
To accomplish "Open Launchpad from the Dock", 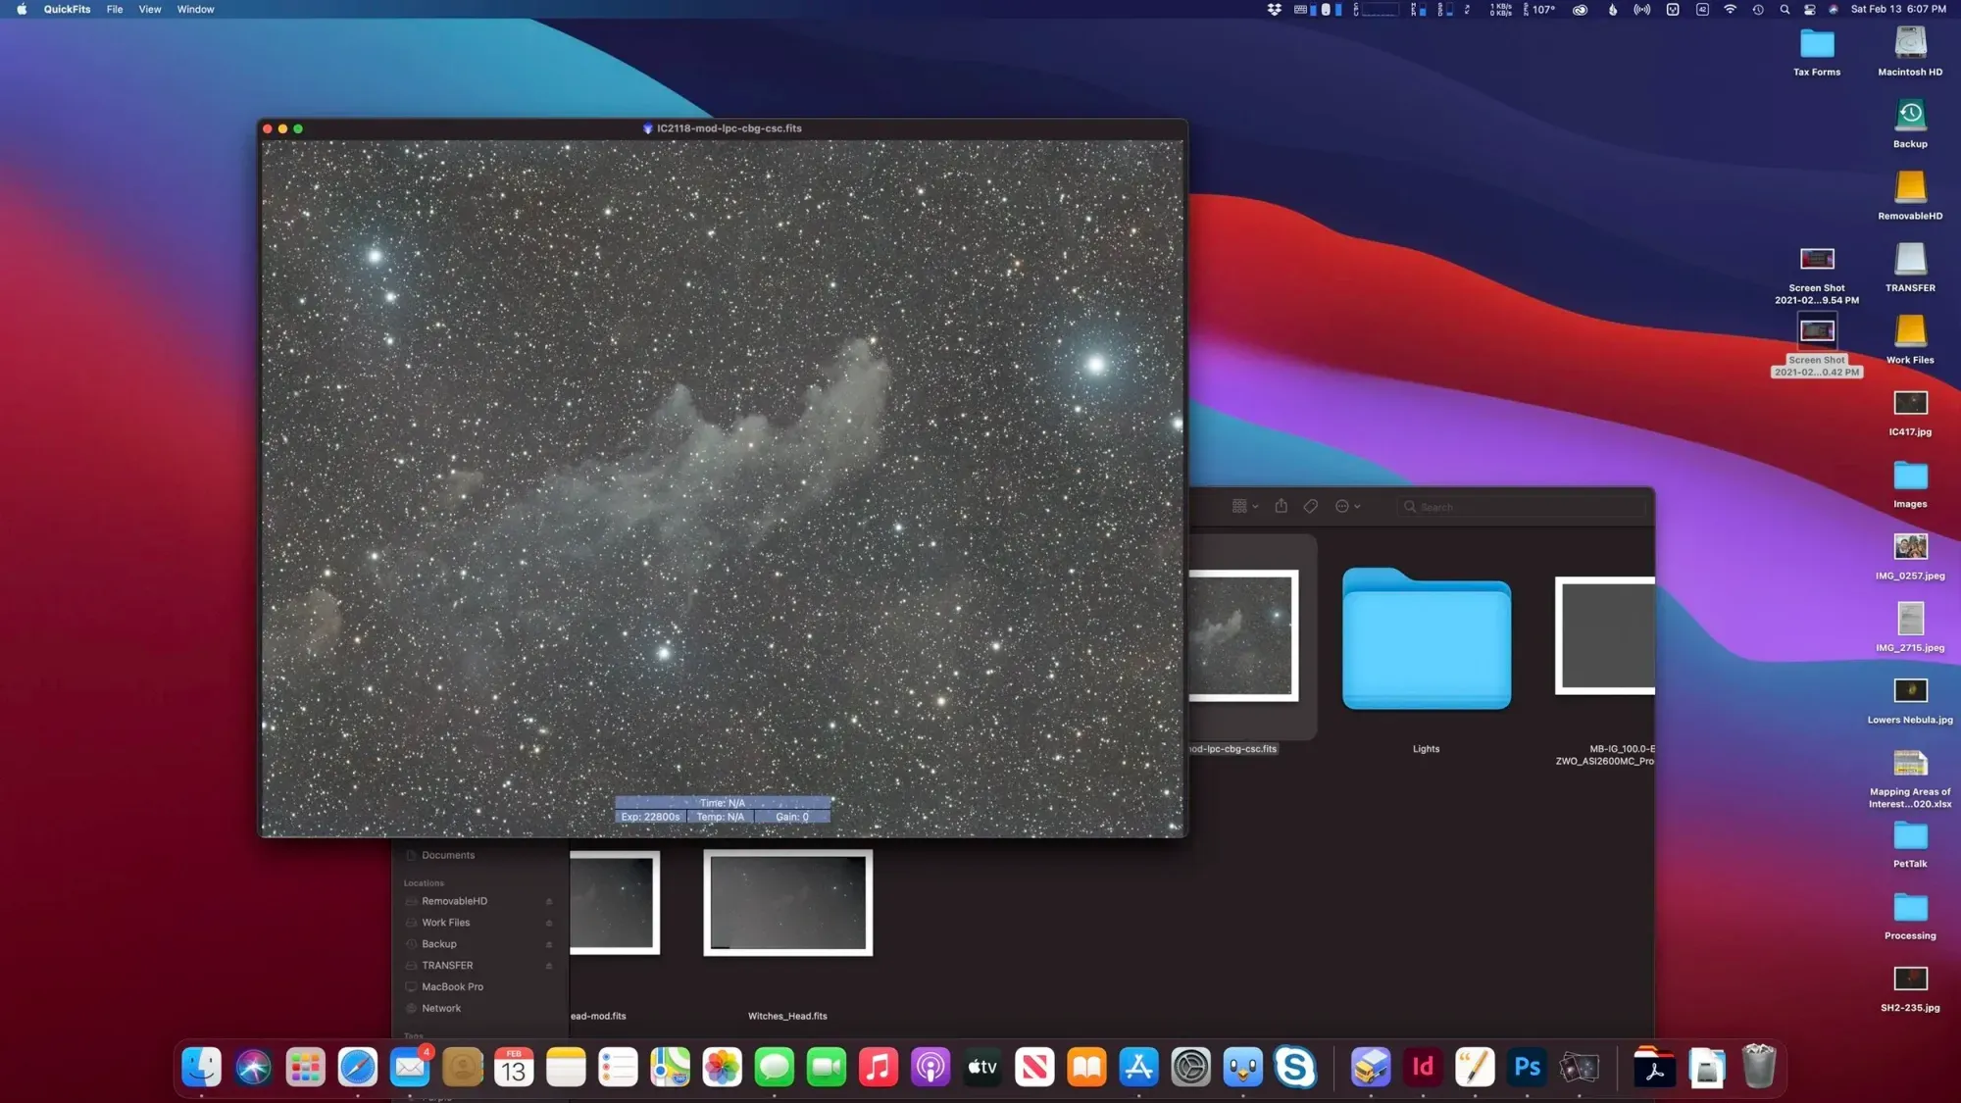I will tap(306, 1068).
